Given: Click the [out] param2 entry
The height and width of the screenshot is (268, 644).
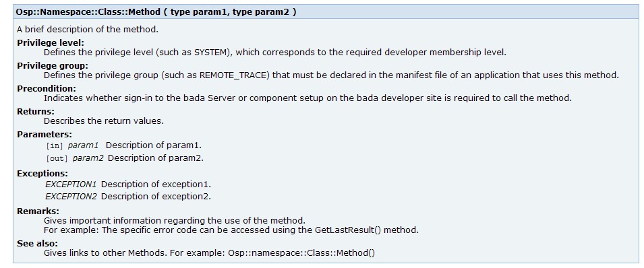Looking at the screenshot, I should pyautogui.click(x=125, y=158).
